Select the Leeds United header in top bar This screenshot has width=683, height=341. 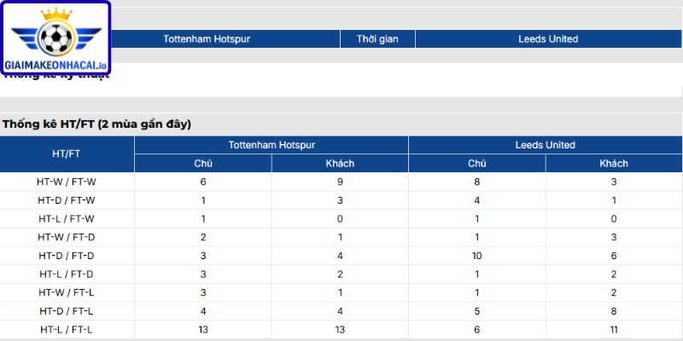tap(548, 38)
